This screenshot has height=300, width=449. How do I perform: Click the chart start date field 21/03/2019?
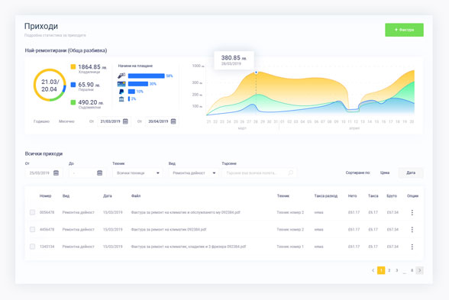[x=114, y=121]
